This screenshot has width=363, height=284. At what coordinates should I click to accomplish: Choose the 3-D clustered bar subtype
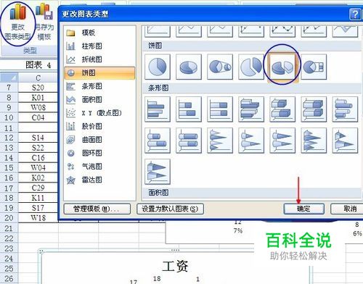[x=251, y=109]
